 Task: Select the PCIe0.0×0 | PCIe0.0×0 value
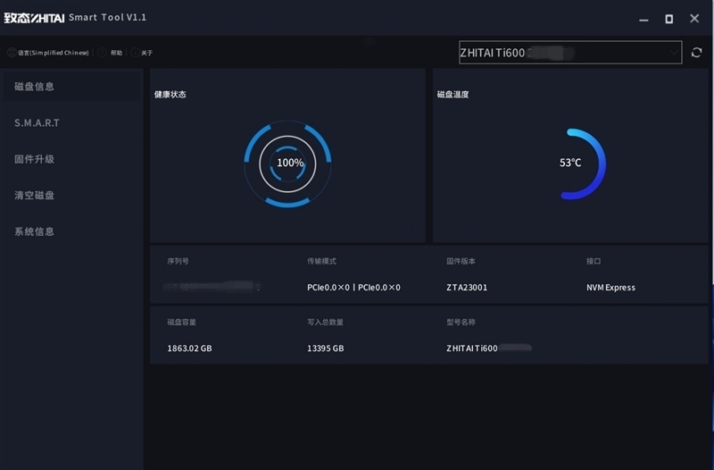[x=353, y=287]
